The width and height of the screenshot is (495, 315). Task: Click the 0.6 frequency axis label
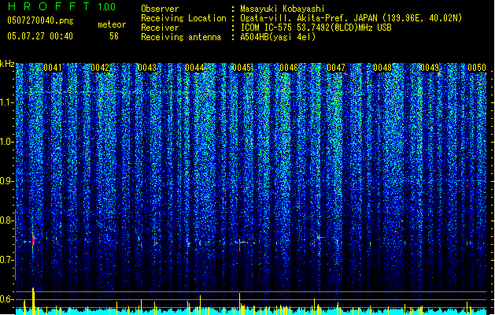tap(7, 299)
